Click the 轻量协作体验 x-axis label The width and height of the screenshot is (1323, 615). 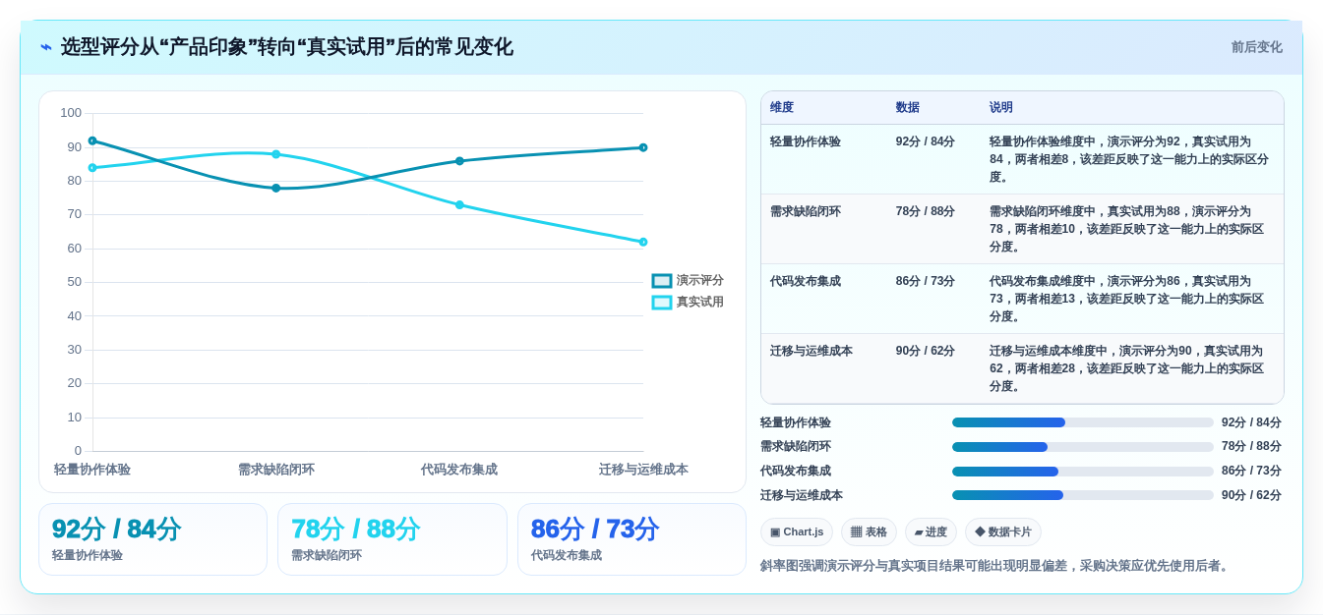click(x=92, y=470)
